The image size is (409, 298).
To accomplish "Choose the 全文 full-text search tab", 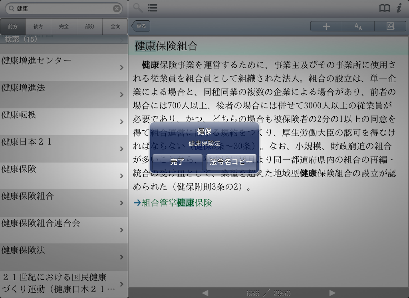I will tap(115, 27).
